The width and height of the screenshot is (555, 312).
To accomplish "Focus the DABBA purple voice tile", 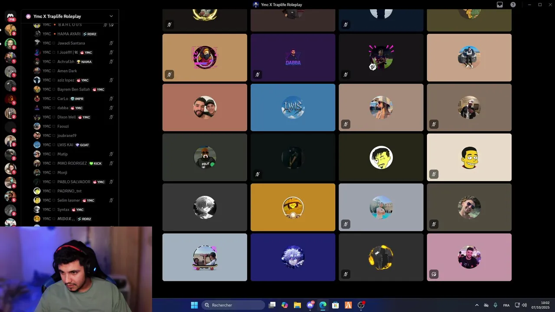I will point(293,58).
